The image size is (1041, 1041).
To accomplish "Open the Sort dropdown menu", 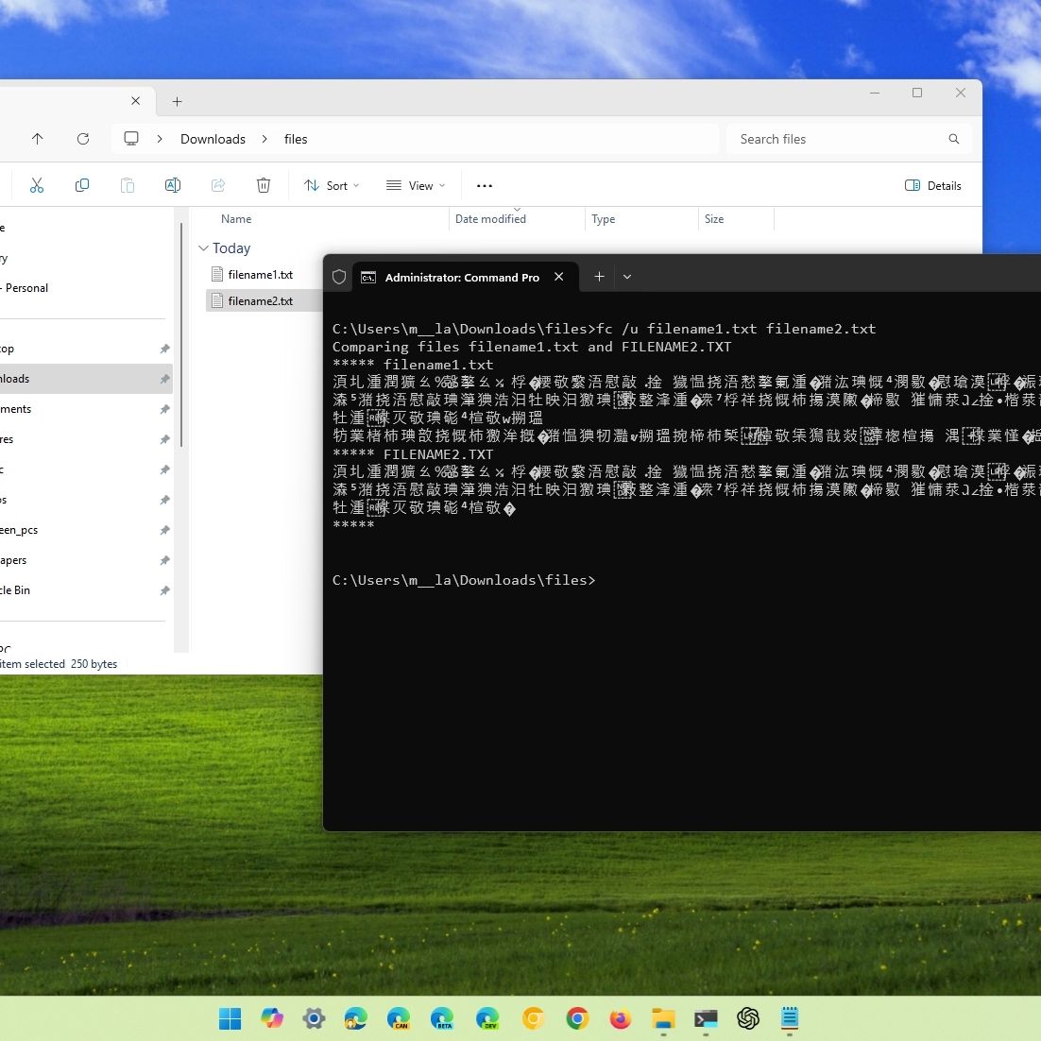I will [332, 186].
